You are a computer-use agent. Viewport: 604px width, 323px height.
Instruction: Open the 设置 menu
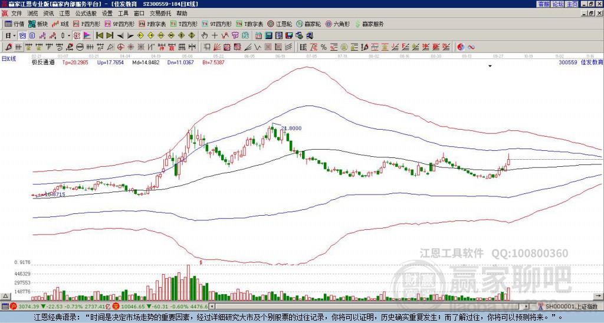[107, 14]
